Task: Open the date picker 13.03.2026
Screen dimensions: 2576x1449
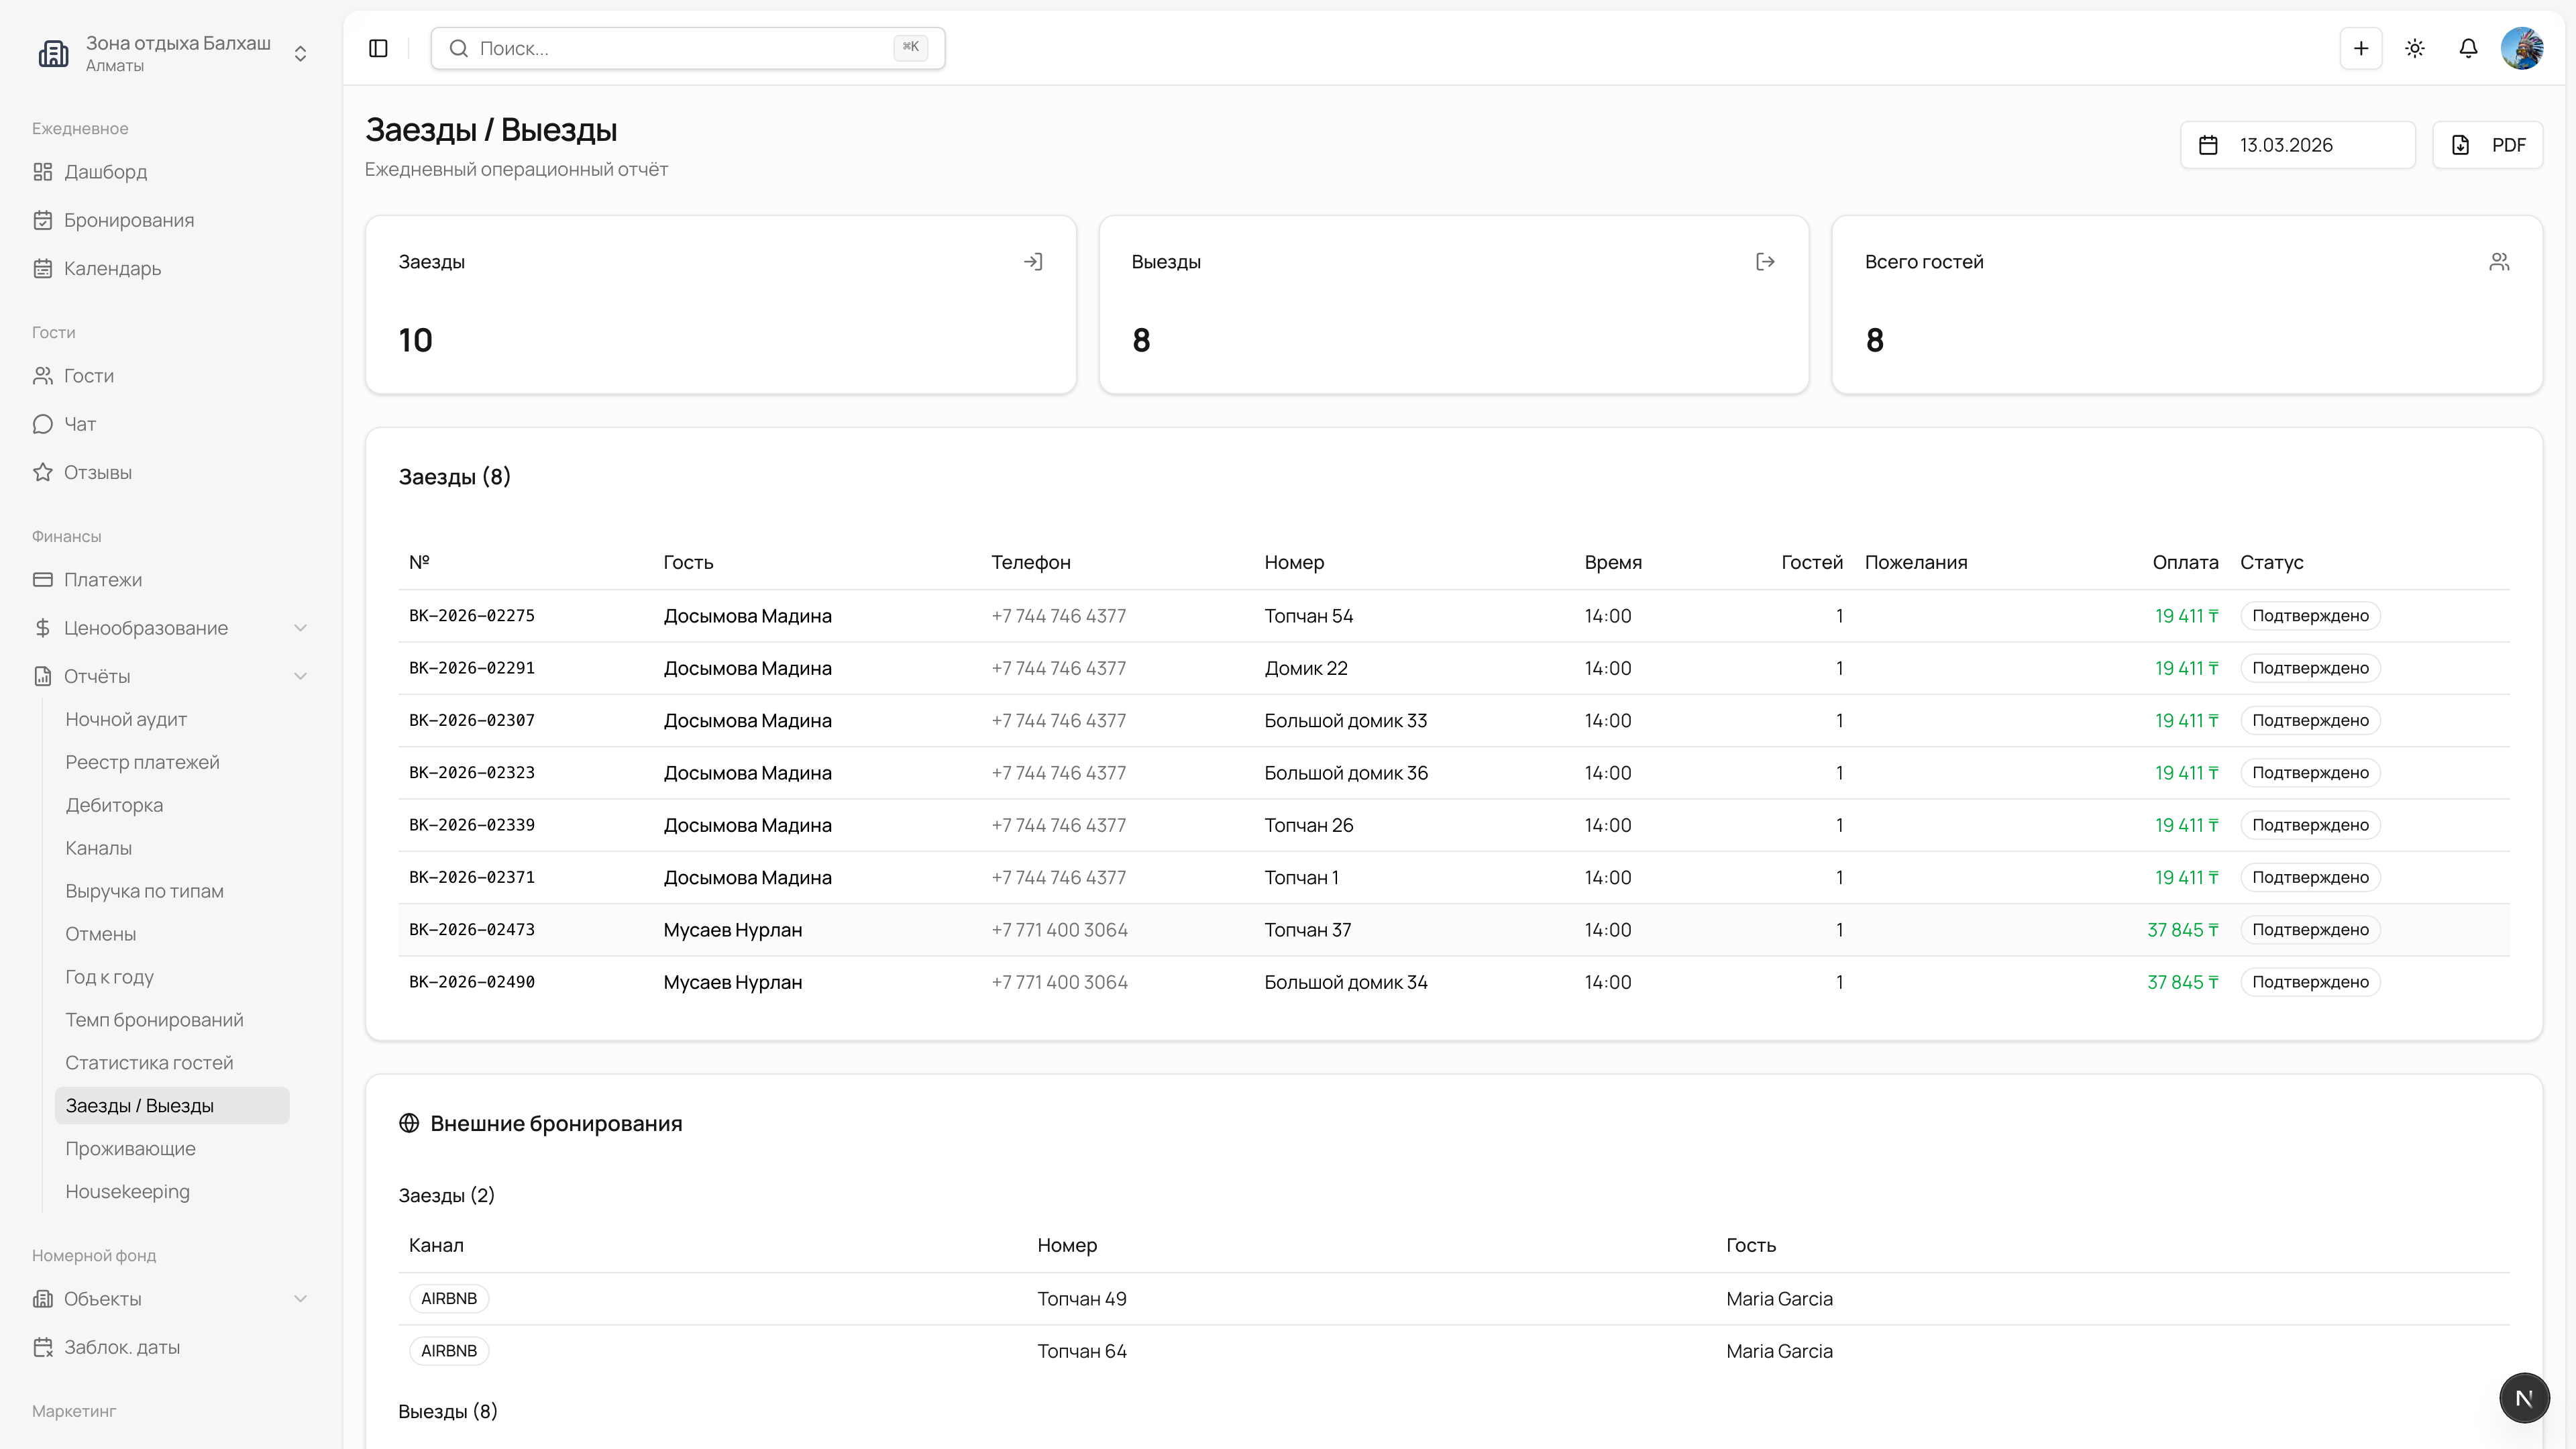Action: click(x=2297, y=145)
